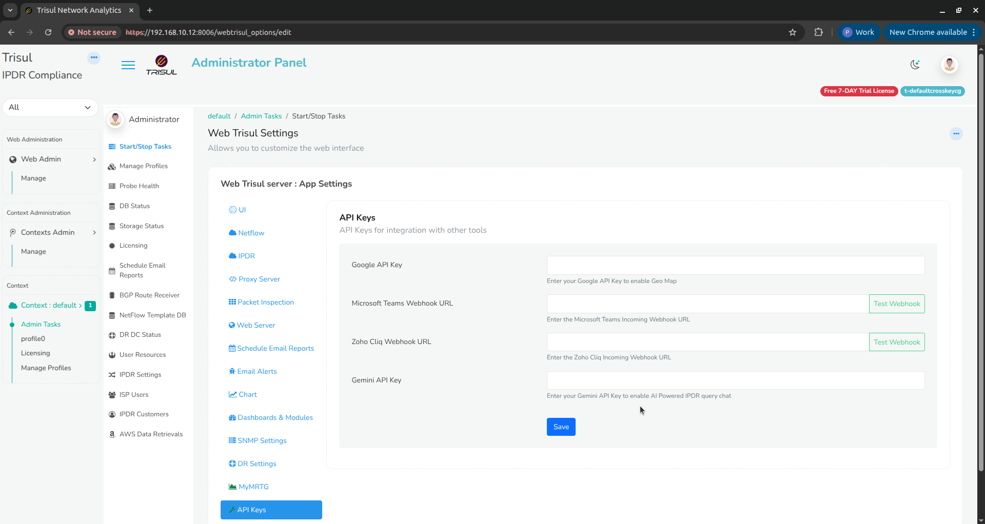Viewport: 985px width, 524px height.
Task: Open the Chrome extensions puzzle icon
Action: click(819, 32)
